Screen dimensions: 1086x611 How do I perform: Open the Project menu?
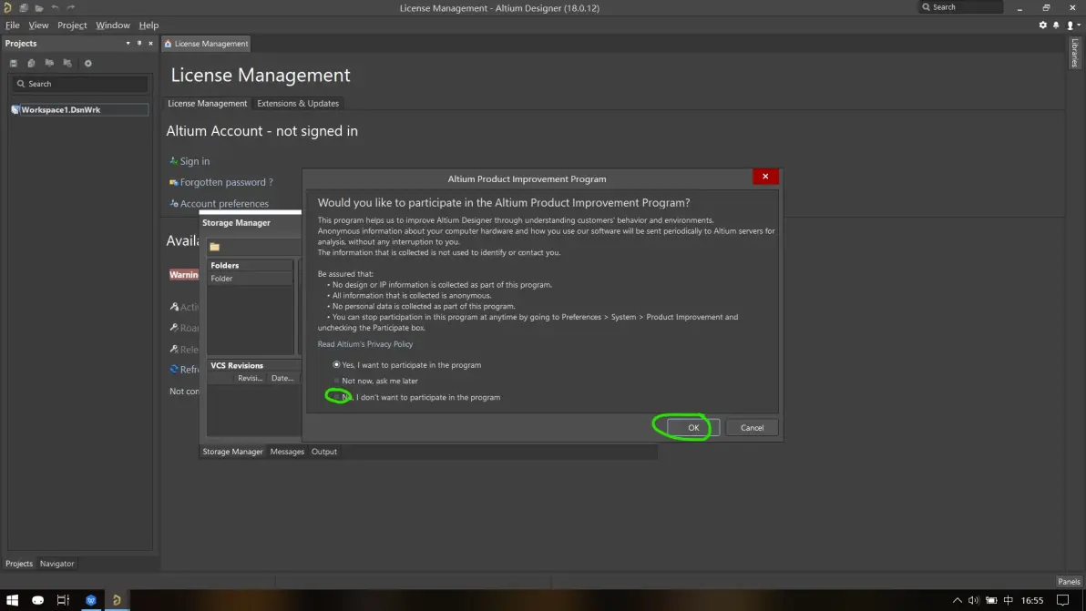[x=72, y=25]
